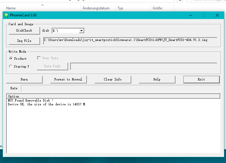Click the Img File button

pos(24,41)
